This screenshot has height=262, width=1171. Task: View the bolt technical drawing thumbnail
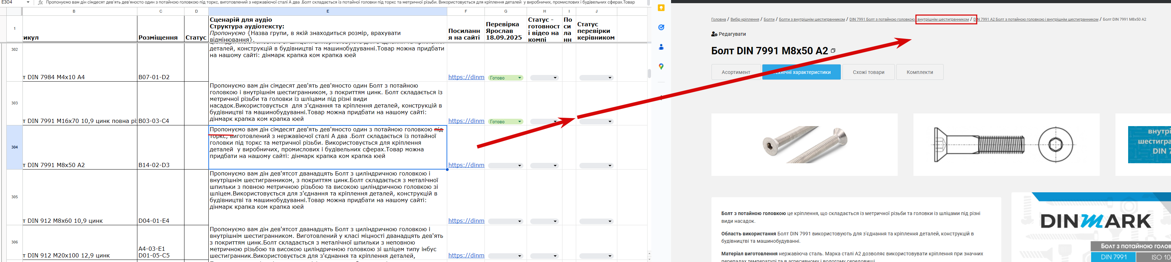tap(1006, 145)
